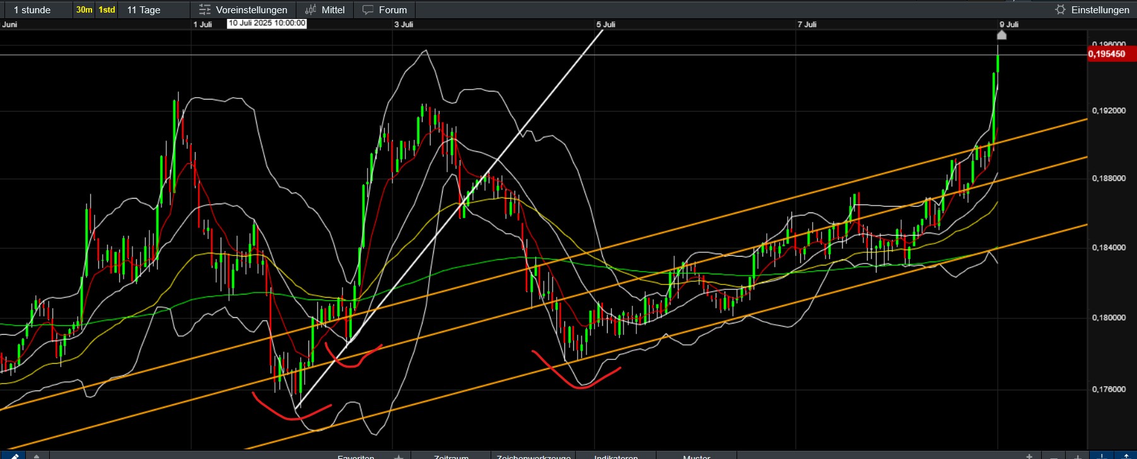Viewport: 1137px width, 459px height.
Task: Open Einstellungen with the gear icon
Action: click(x=1092, y=9)
